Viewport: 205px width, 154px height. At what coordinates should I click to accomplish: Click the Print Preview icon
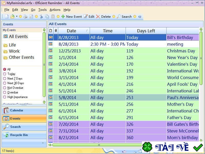(31, 16)
